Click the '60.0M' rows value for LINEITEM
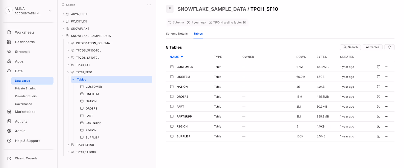The height and width of the screenshot is (168, 404). point(301,77)
